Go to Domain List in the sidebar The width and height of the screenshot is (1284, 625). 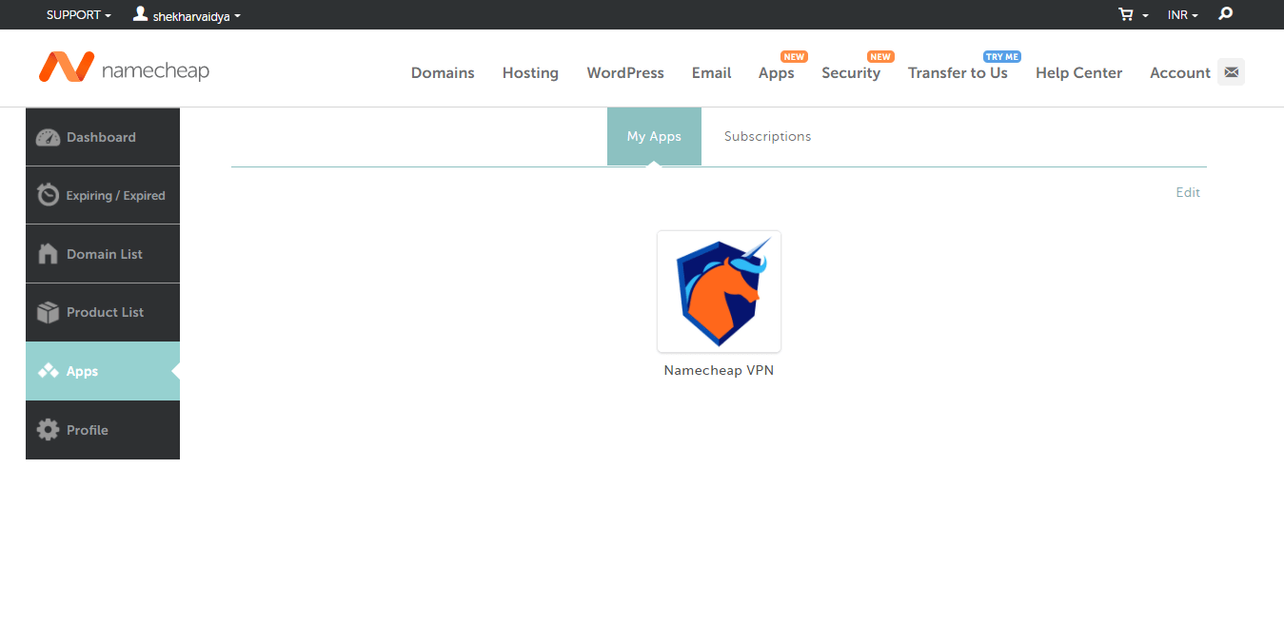[103, 254]
